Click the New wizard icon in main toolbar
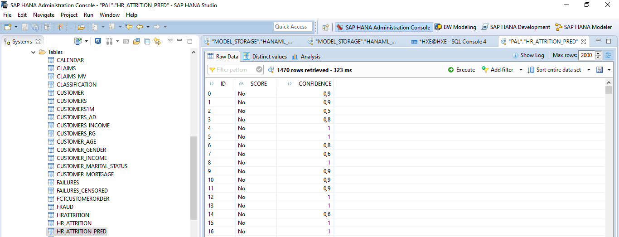This screenshot has height=237, width=619. (x=8, y=27)
